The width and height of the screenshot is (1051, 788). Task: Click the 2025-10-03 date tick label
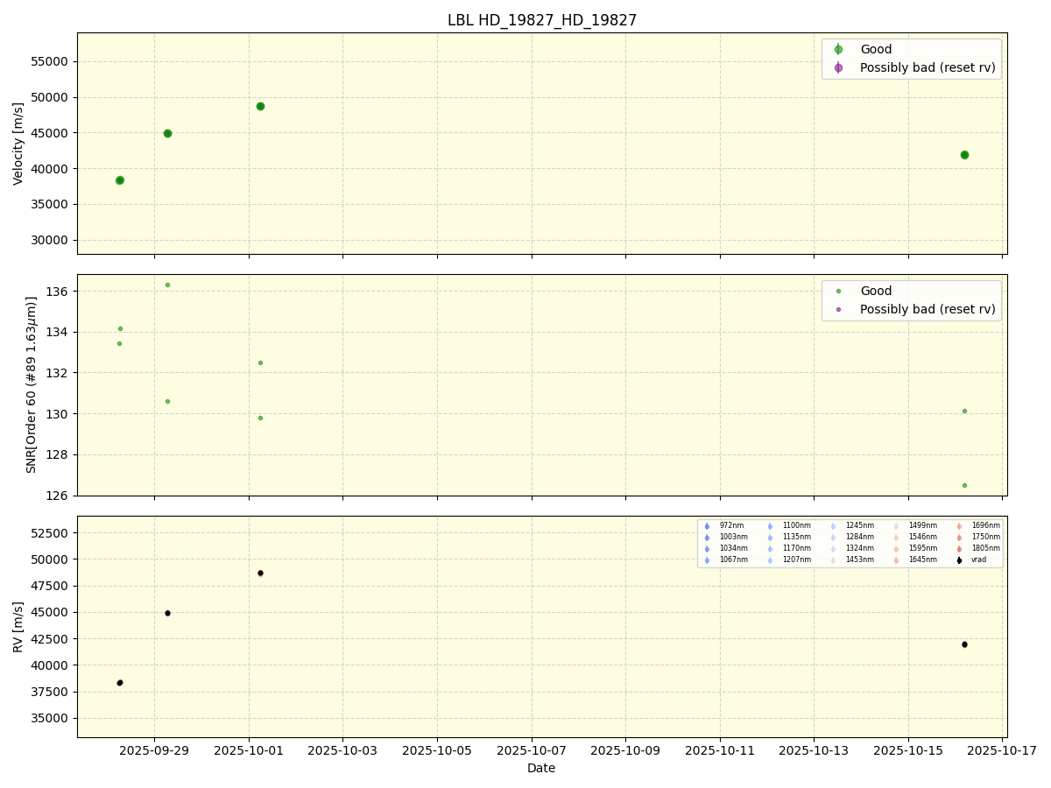(342, 750)
